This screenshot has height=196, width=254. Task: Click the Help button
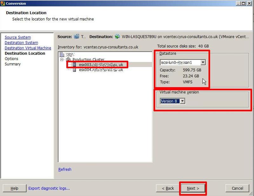[x=14, y=188]
